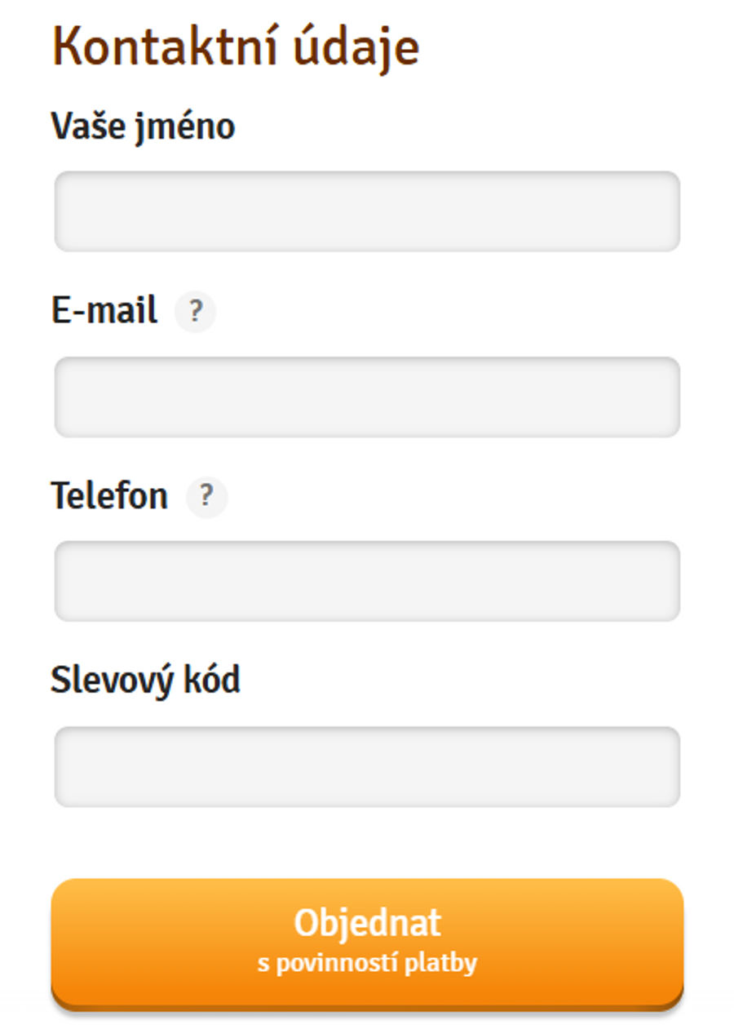The height and width of the screenshot is (1025, 734).
Task: Click the Slevový kód label
Action: tap(145, 680)
